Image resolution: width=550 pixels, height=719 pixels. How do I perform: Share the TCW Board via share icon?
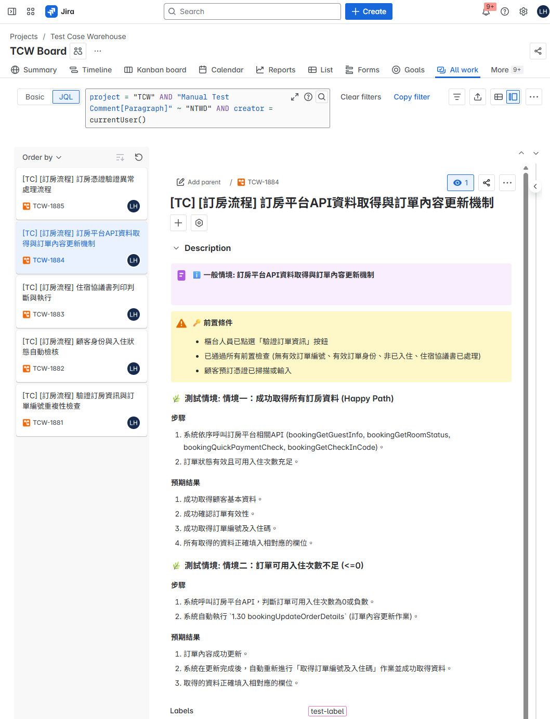click(x=538, y=51)
